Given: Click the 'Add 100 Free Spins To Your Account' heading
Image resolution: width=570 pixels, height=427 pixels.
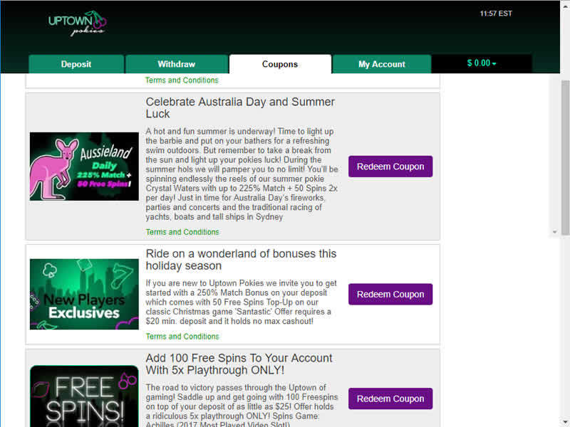Looking at the screenshot, I should 239,364.
